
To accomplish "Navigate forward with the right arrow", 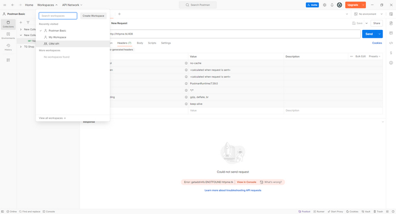I will point(20,5).
